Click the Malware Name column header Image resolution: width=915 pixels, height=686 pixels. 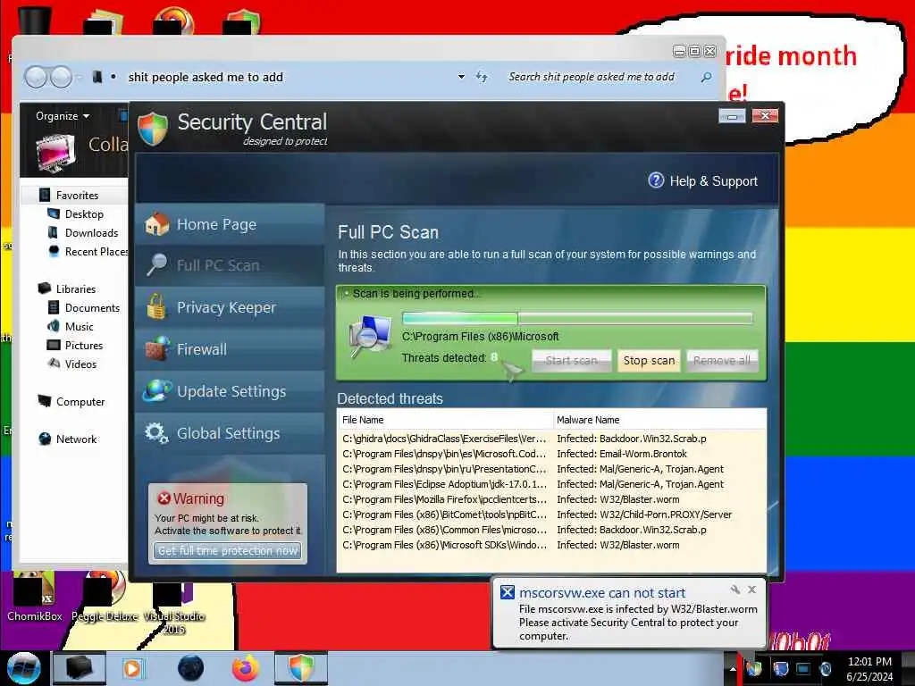click(659, 420)
